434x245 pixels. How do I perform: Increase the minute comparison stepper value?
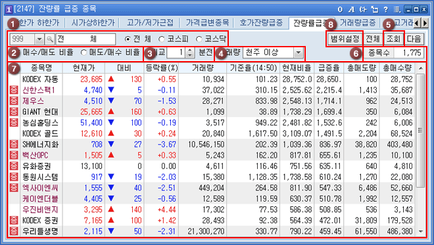(x=189, y=50)
